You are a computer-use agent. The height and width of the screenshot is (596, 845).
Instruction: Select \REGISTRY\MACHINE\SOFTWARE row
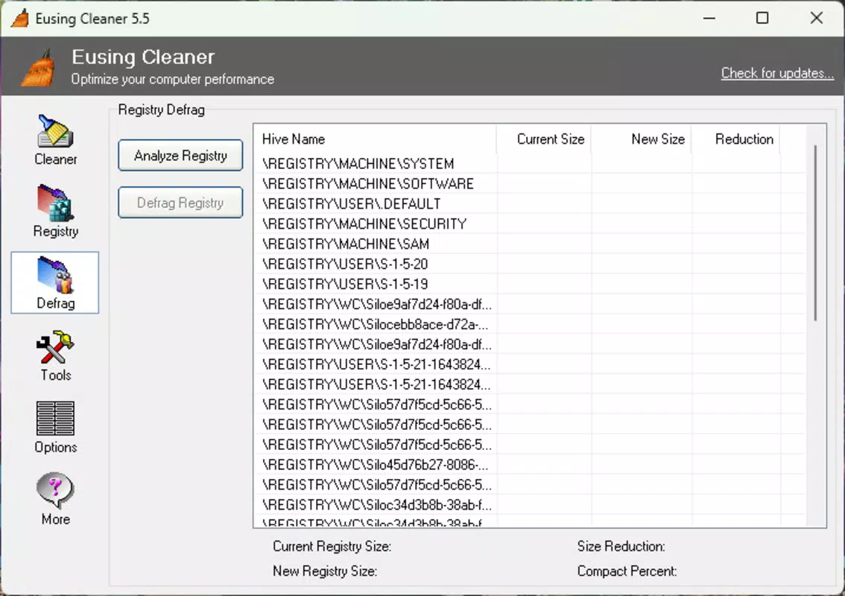coord(530,184)
